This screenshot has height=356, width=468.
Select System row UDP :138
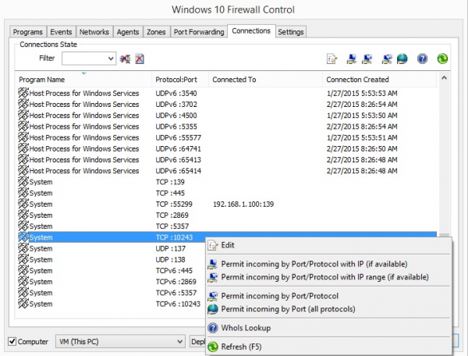pyautogui.click(x=112, y=259)
